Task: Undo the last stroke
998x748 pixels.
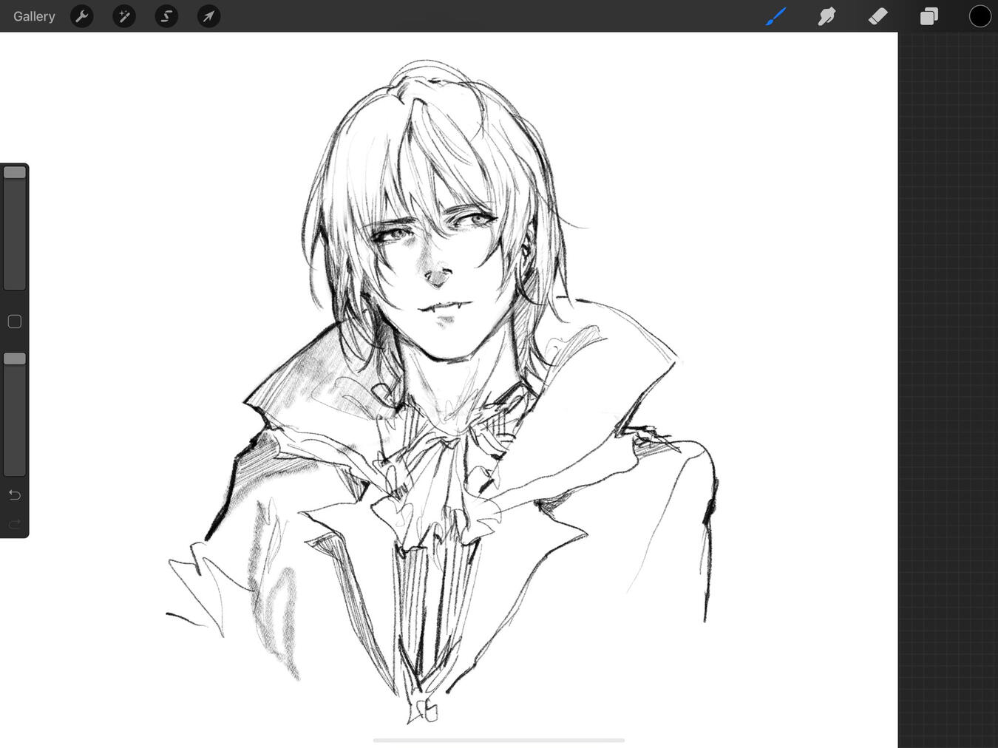Action: 15,494
